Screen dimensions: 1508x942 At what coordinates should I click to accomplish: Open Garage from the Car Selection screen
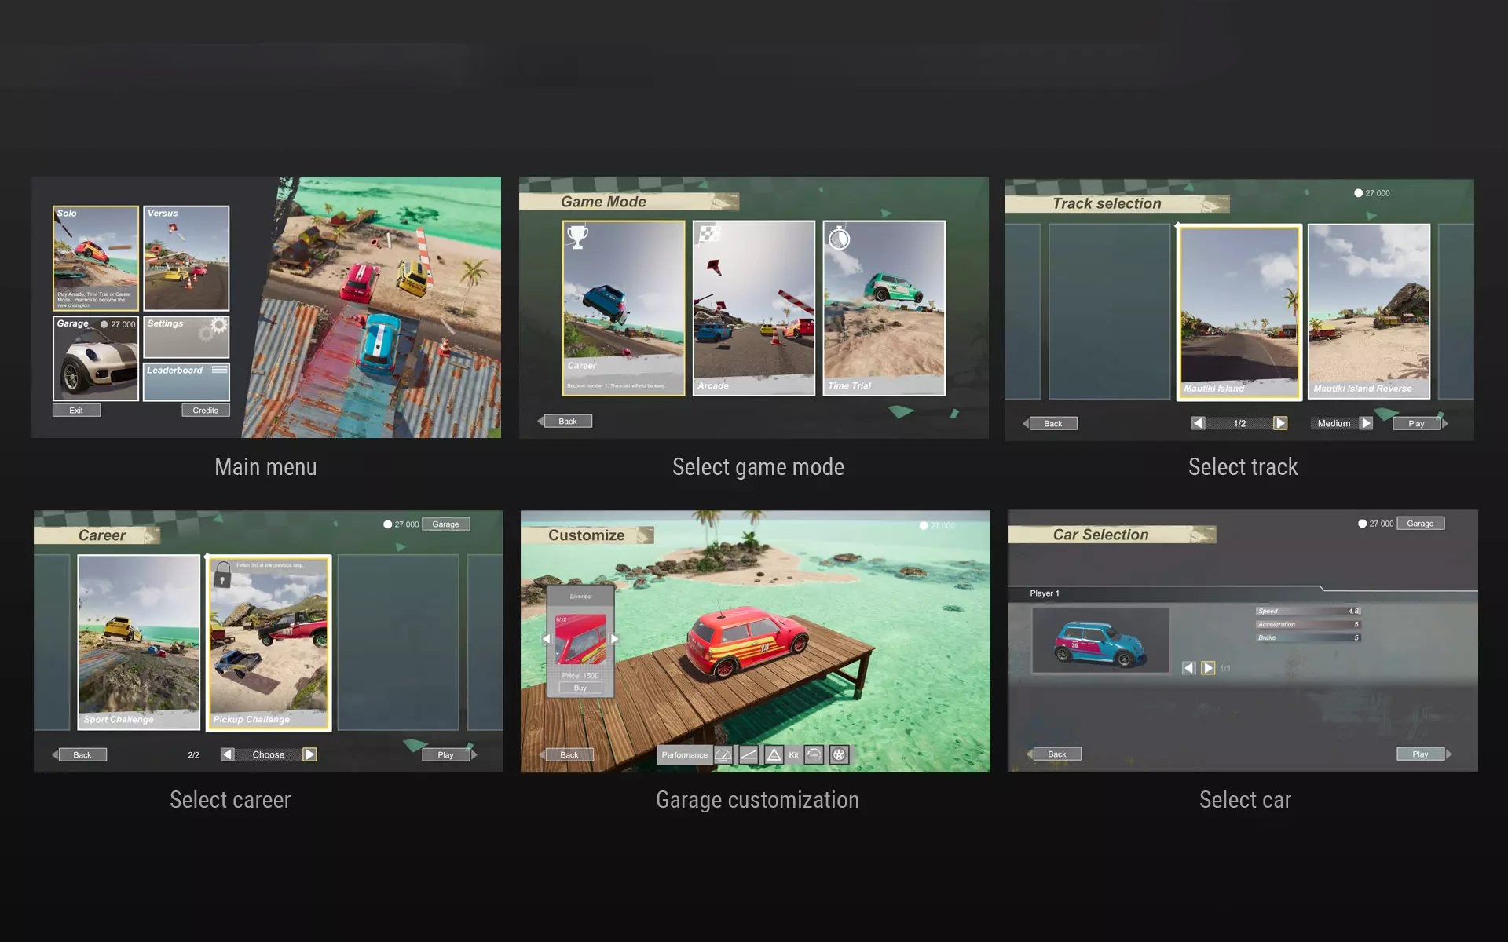click(x=1420, y=523)
